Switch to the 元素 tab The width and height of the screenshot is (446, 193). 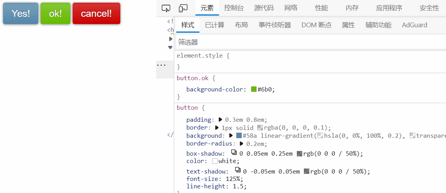tap(207, 8)
